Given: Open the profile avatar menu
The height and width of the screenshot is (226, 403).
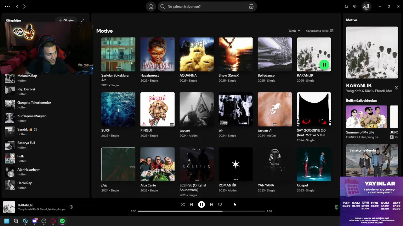Looking at the screenshot, I should point(366,7).
